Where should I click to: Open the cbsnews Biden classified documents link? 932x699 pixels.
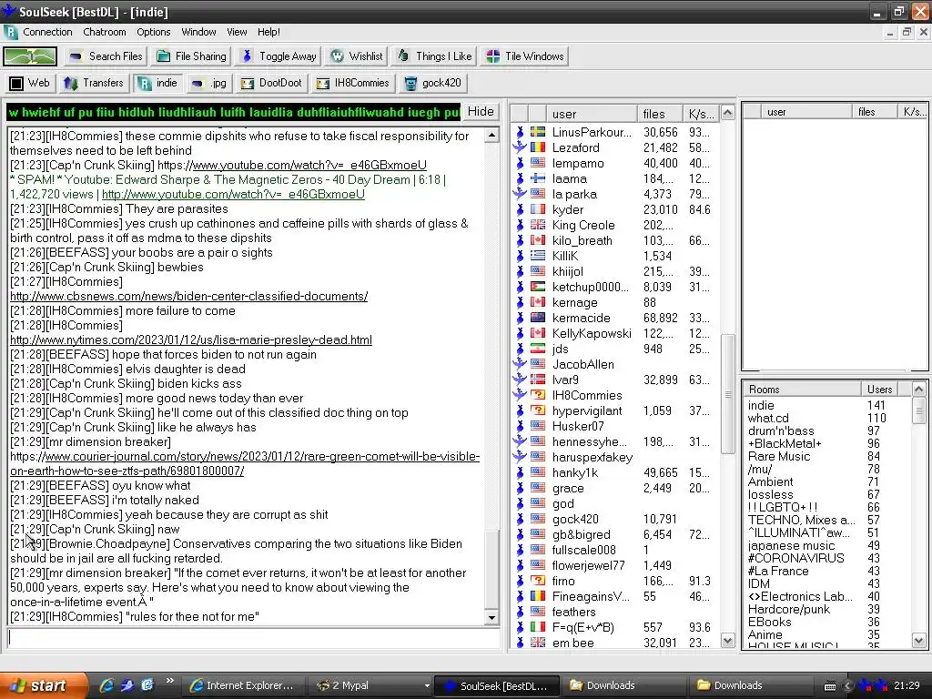189,296
